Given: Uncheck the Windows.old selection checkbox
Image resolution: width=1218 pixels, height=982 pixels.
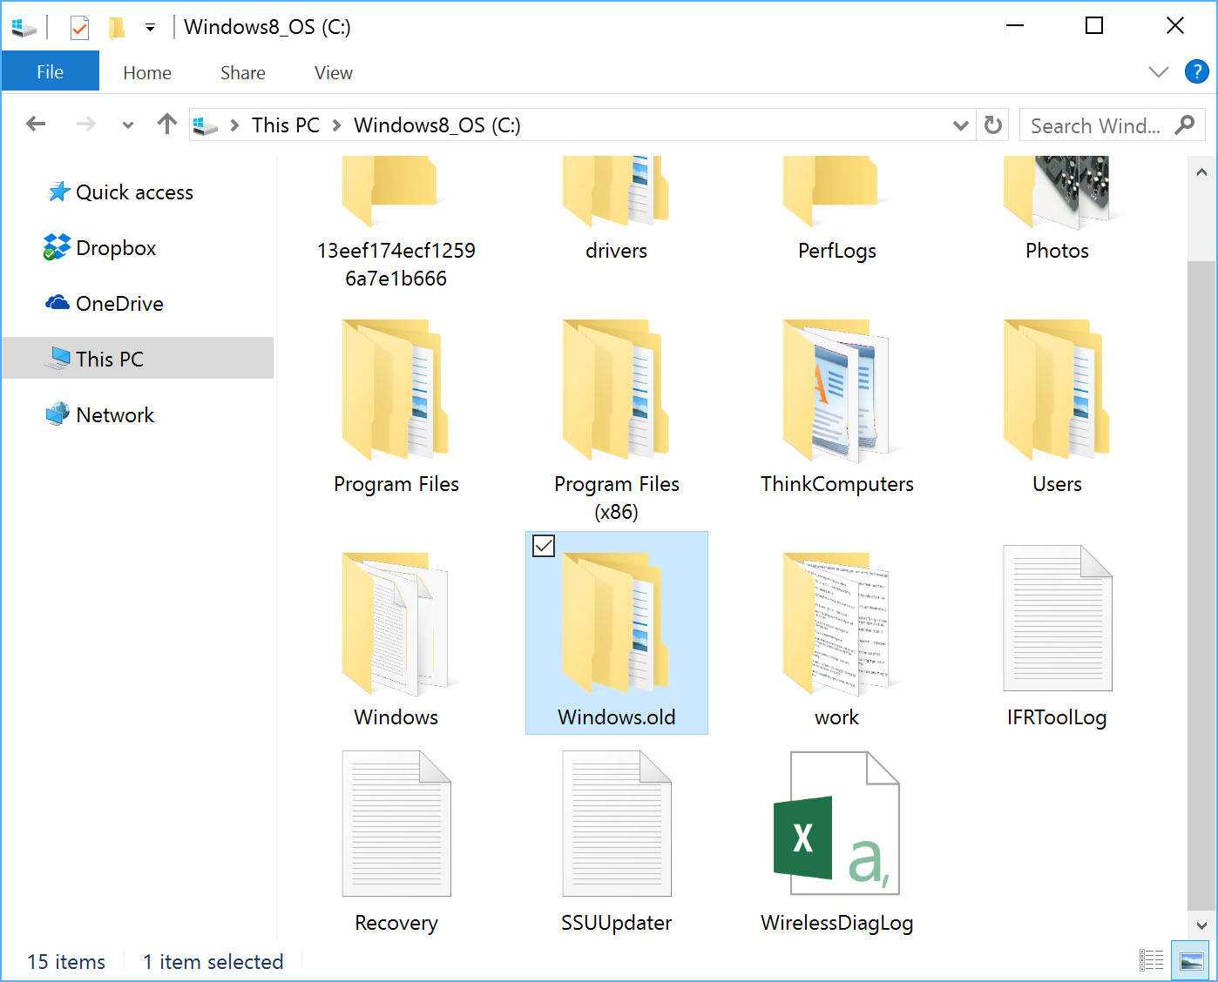Looking at the screenshot, I should pyautogui.click(x=544, y=546).
